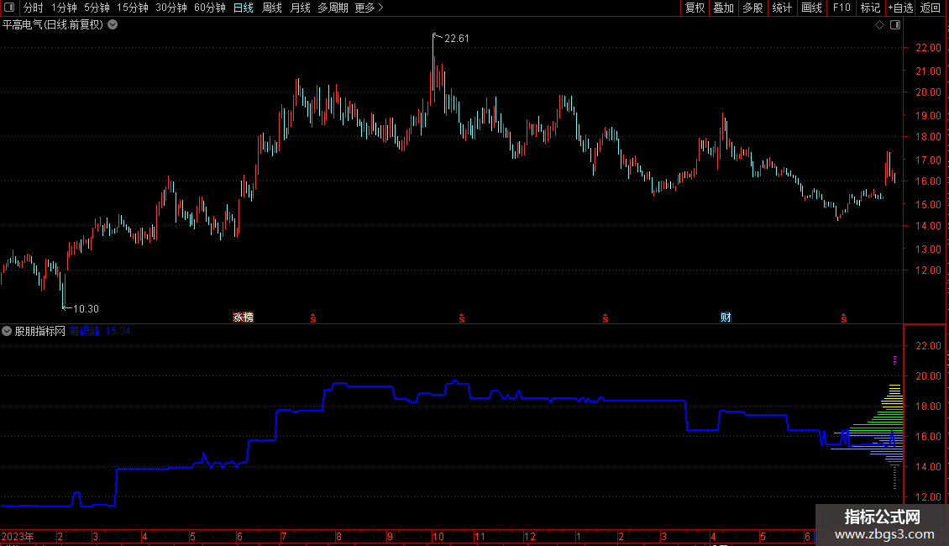The width and height of the screenshot is (949, 546).
Task: Add stock via +自选 button
Action: (900, 8)
